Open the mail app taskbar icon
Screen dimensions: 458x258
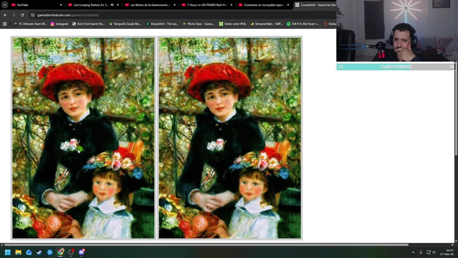(x=29, y=252)
